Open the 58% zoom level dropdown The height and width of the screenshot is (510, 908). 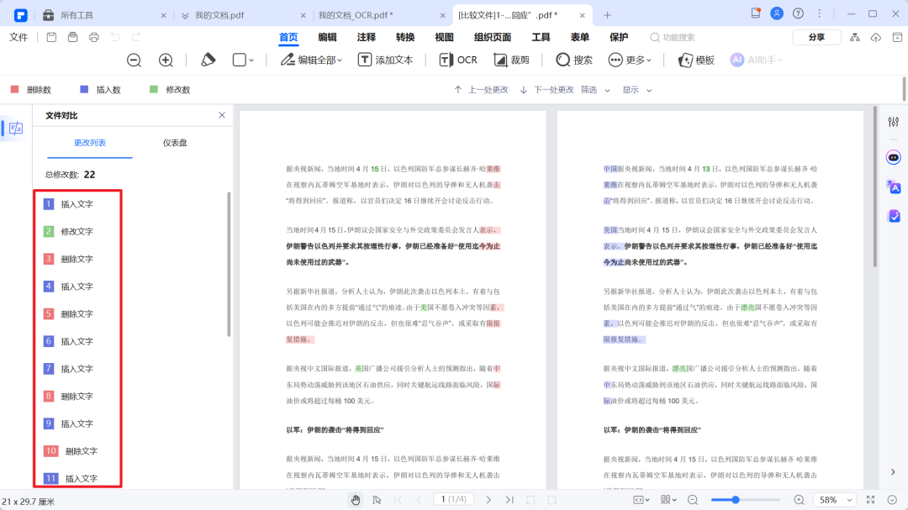point(835,500)
